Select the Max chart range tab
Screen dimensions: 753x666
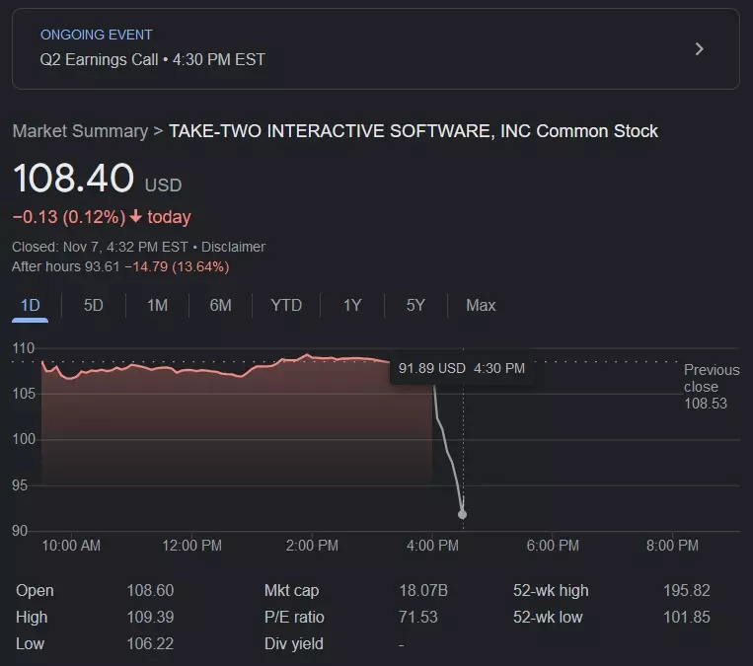pos(481,306)
